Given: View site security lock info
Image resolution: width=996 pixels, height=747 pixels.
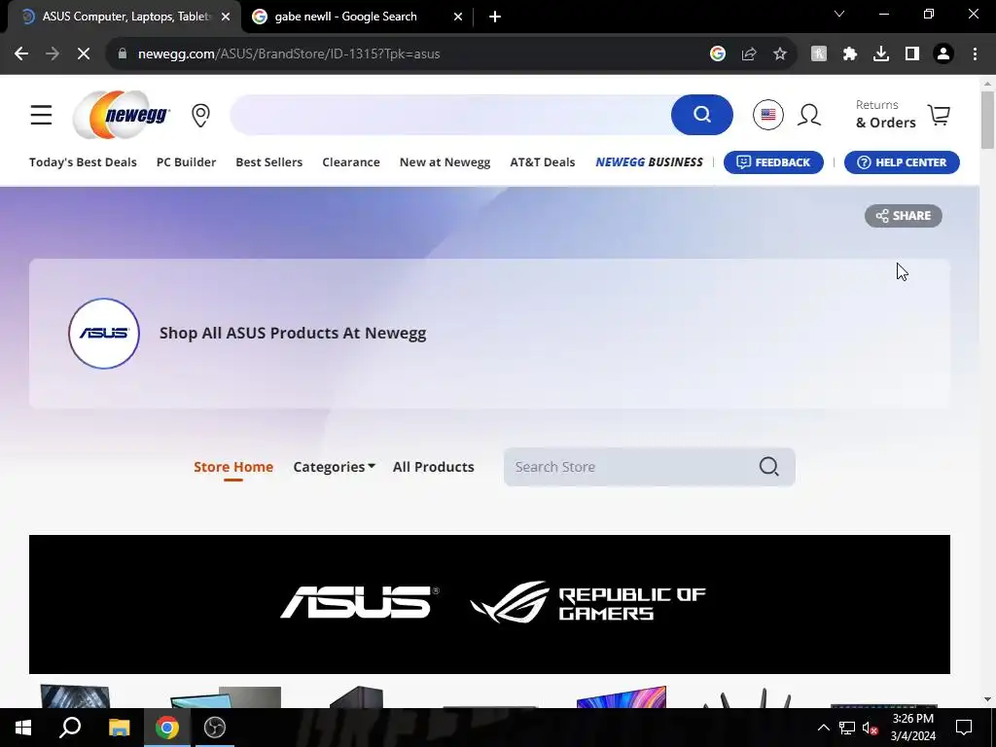Looking at the screenshot, I should (123, 54).
